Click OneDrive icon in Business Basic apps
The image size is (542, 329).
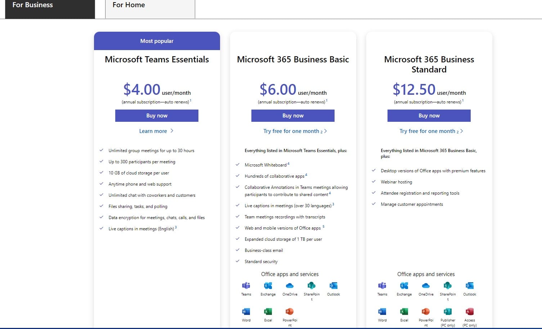(290, 286)
